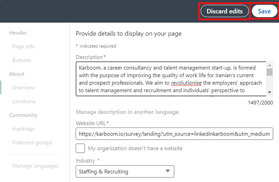
Task: Open the Page info section
Action: tap(23, 46)
